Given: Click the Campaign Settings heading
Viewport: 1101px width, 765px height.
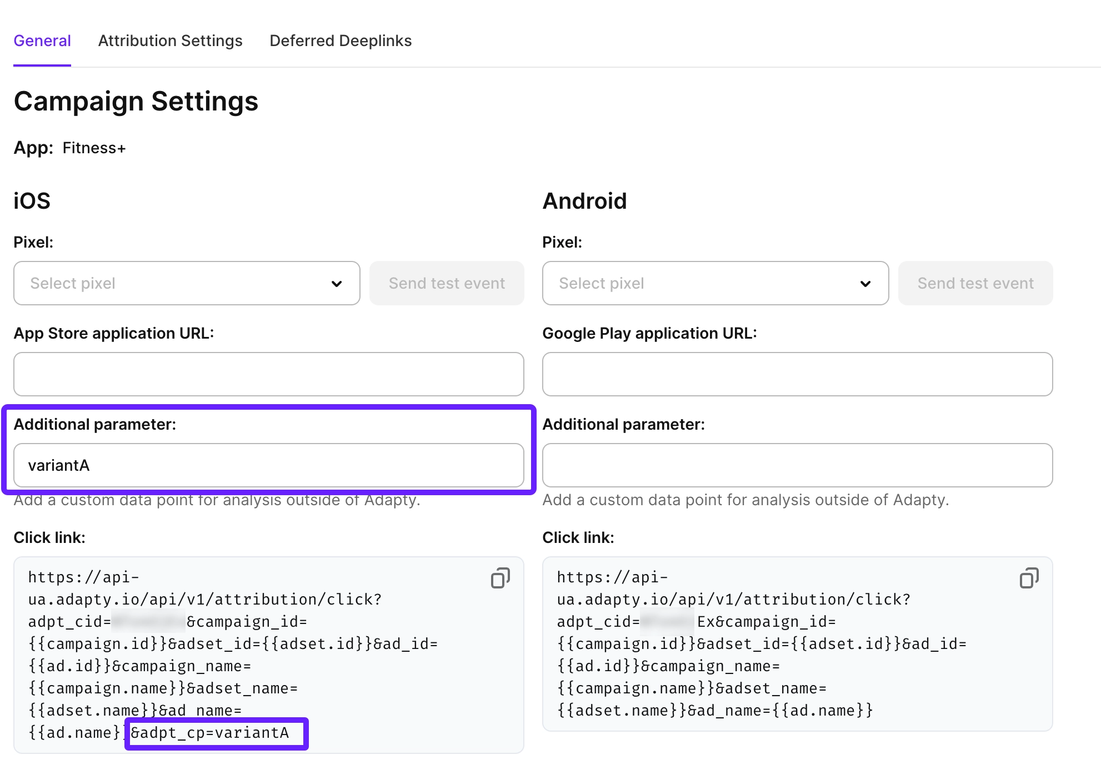Looking at the screenshot, I should (x=136, y=101).
